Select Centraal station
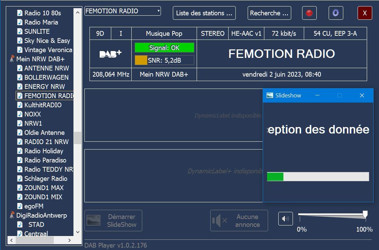Screen dimensions: 379x250 coord(36,233)
